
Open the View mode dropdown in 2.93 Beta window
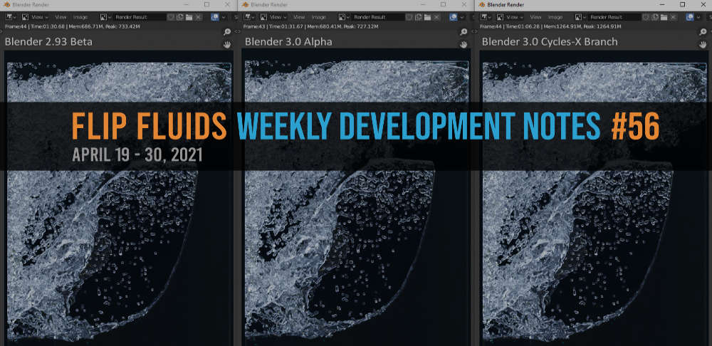[x=36, y=17]
